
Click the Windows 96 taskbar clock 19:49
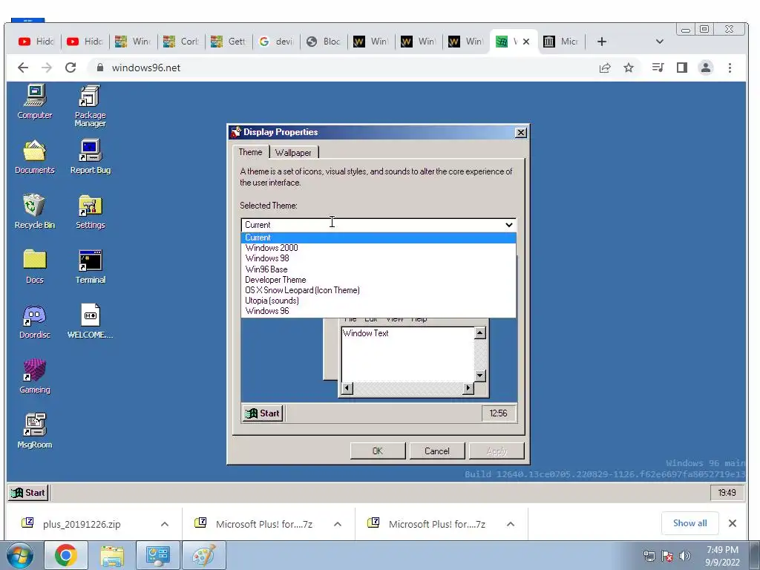coord(727,493)
